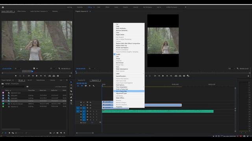The width and height of the screenshot is (252, 141).
Task: Export frame from the Source monitor
Action: (58, 76)
